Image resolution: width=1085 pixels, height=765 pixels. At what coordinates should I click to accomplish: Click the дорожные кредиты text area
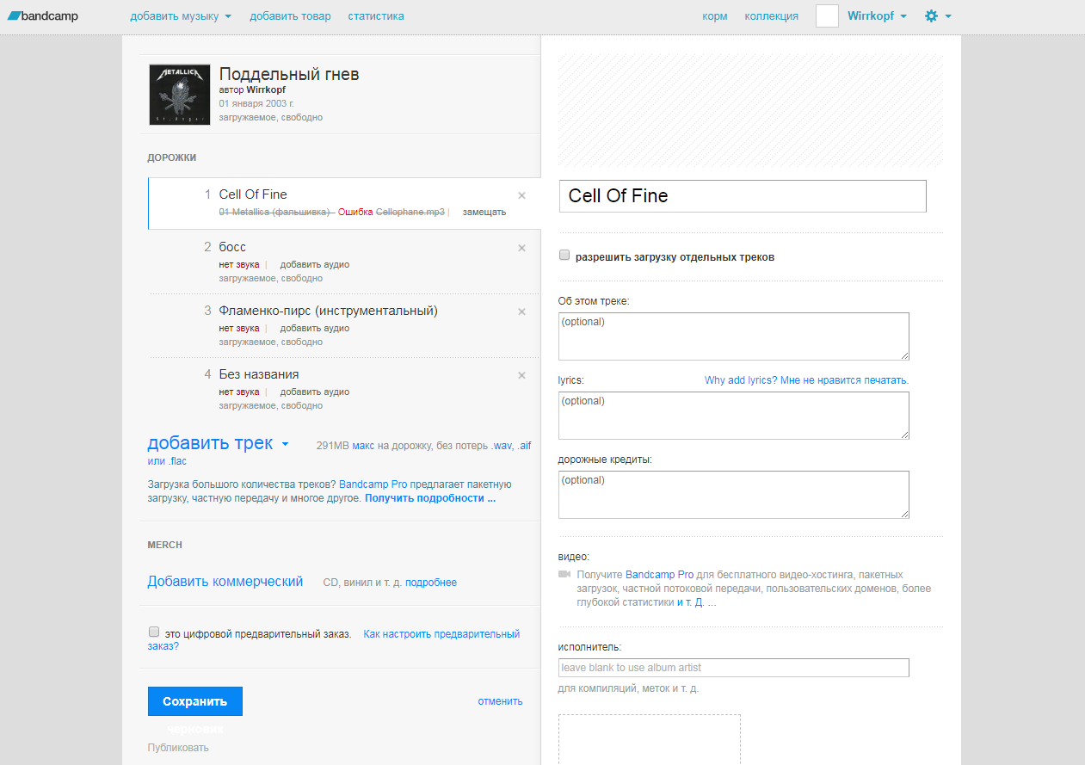point(734,495)
